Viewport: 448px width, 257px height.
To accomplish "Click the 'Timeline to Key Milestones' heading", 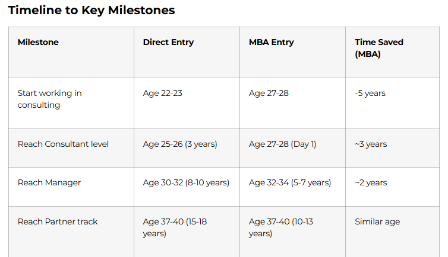I will [x=92, y=10].
